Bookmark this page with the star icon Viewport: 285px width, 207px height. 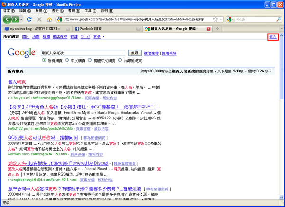click(215, 19)
